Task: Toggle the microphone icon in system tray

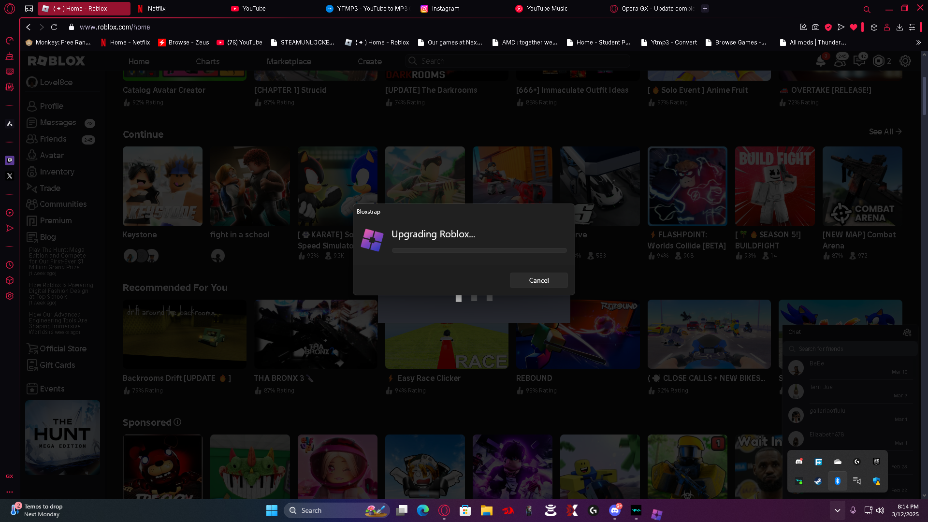Action: (x=853, y=510)
